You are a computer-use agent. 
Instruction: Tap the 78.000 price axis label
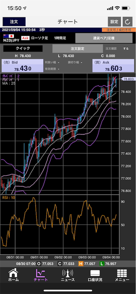coord(126,117)
